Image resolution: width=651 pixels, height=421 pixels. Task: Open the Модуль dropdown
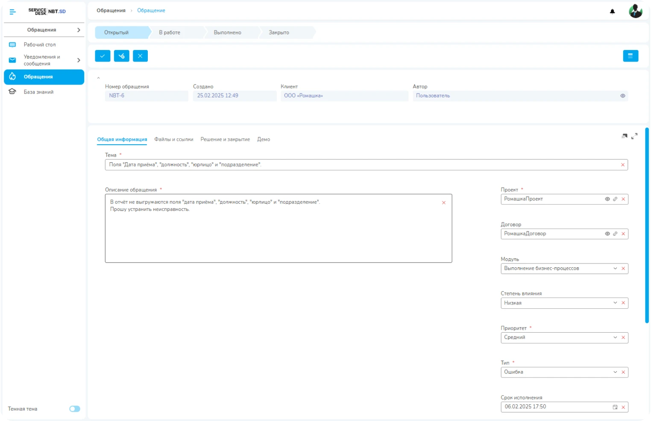point(615,269)
